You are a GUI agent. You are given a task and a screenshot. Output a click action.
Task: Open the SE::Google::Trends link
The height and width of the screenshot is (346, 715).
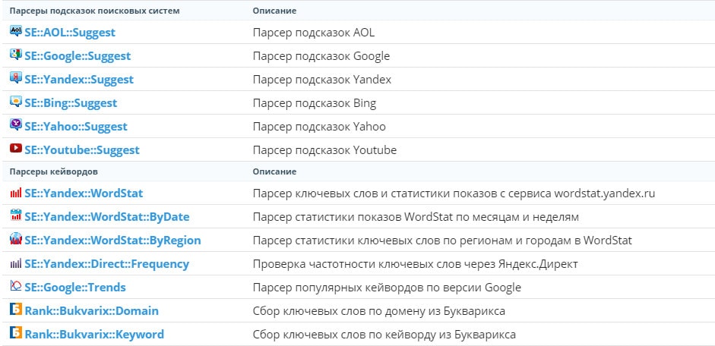click(x=75, y=288)
